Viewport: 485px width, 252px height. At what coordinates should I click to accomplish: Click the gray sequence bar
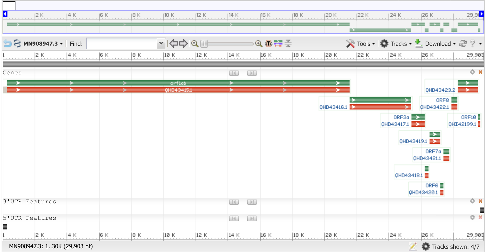coord(243,64)
